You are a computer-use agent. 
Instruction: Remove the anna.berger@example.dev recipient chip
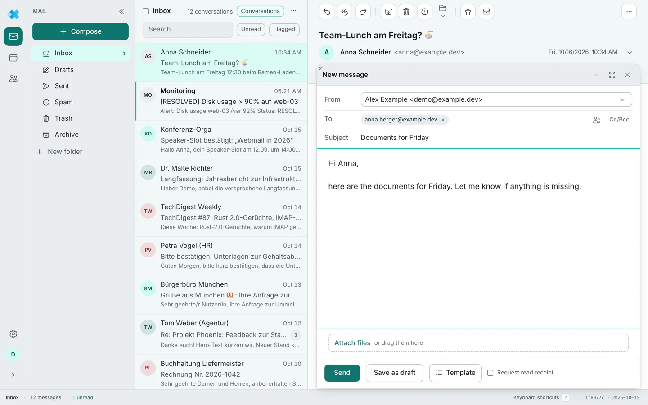pyautogui.click(x=443, y=120)
